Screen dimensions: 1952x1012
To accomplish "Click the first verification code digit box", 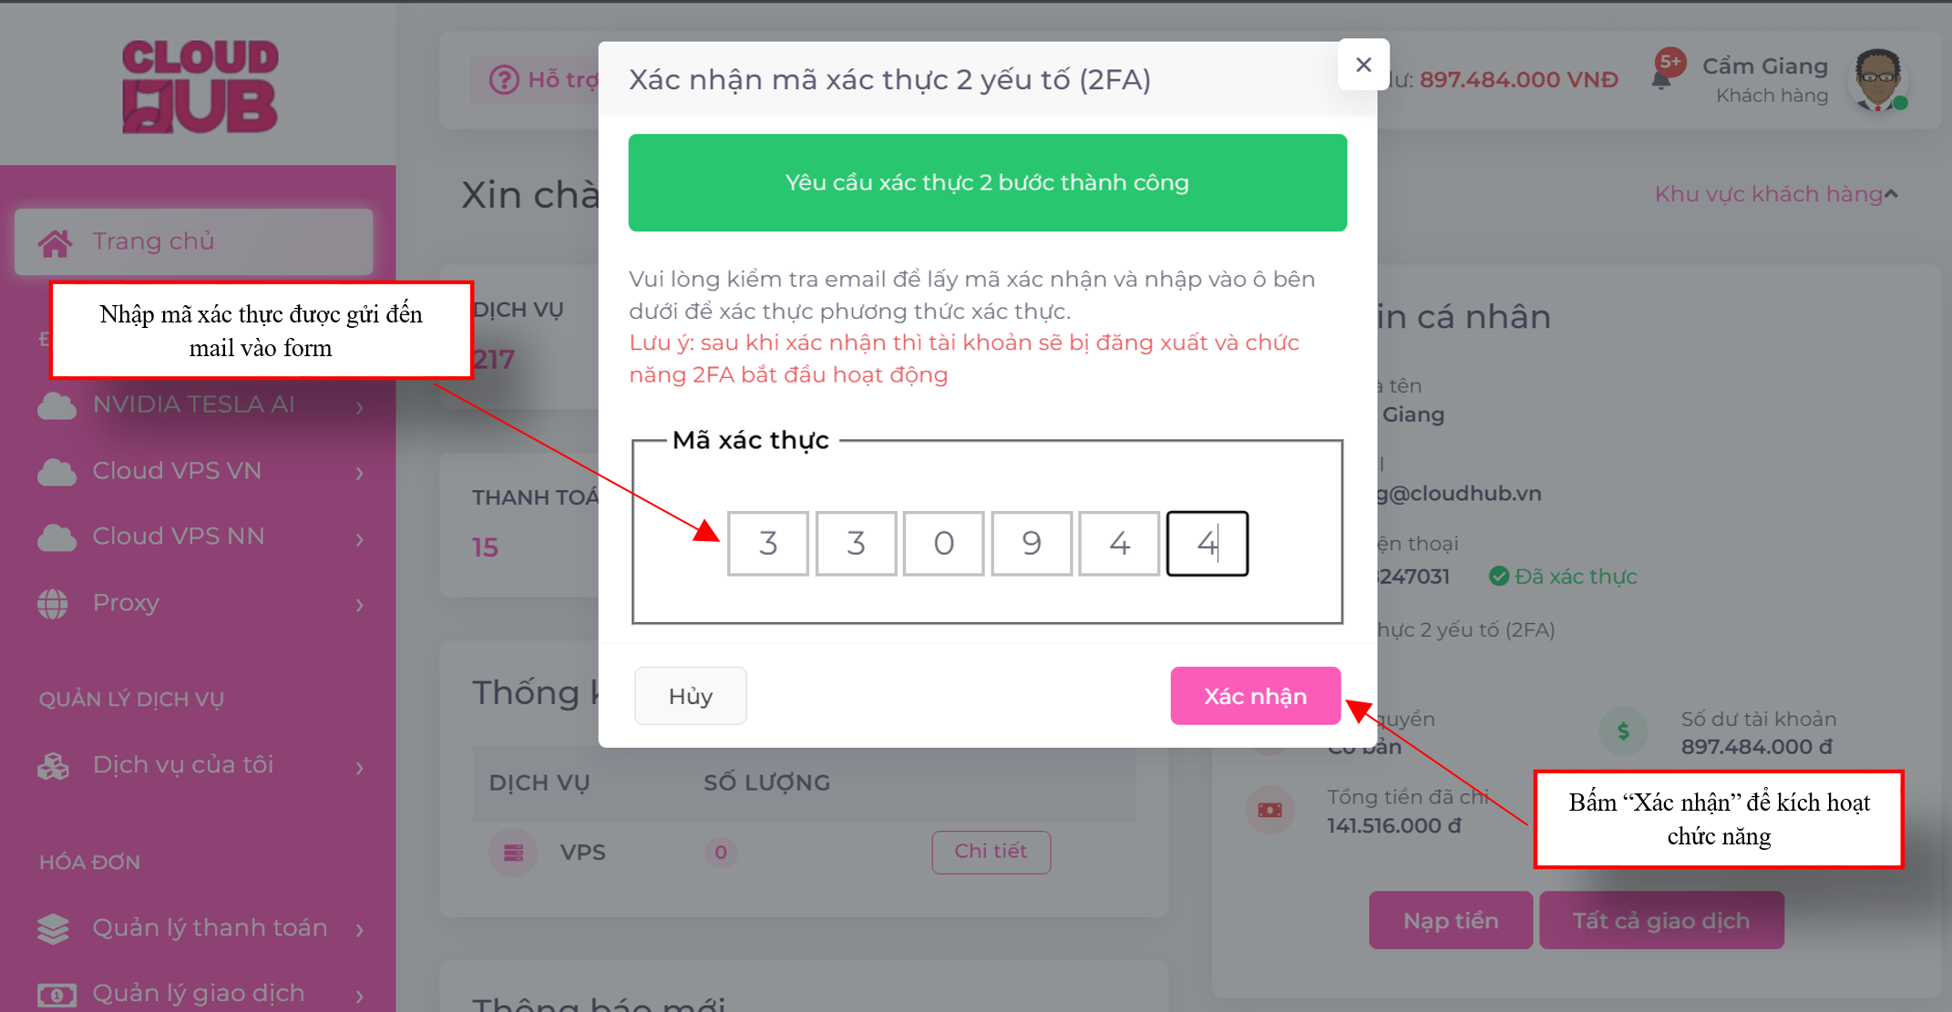I will coord(767,544).
